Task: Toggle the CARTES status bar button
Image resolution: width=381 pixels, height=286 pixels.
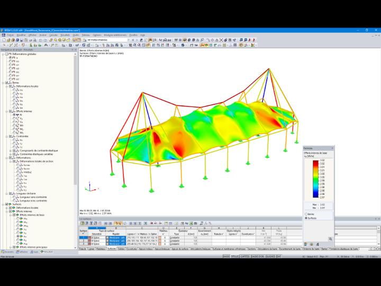Action: tap(245, 256)
